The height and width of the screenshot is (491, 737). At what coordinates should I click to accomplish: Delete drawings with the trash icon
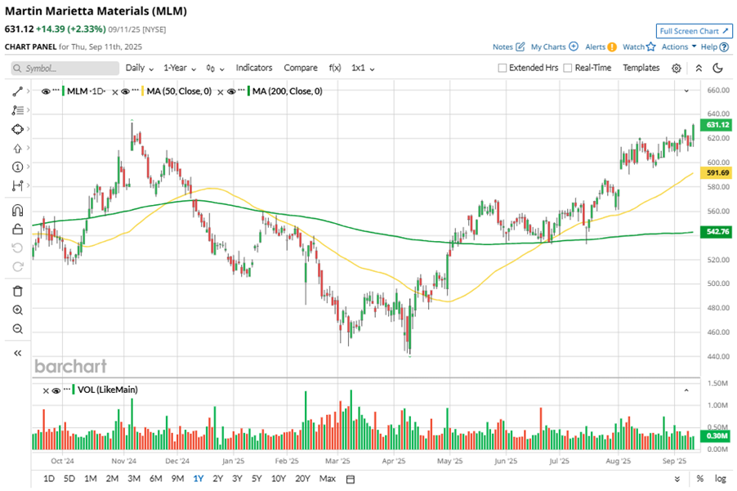click(x=17, y=292)
